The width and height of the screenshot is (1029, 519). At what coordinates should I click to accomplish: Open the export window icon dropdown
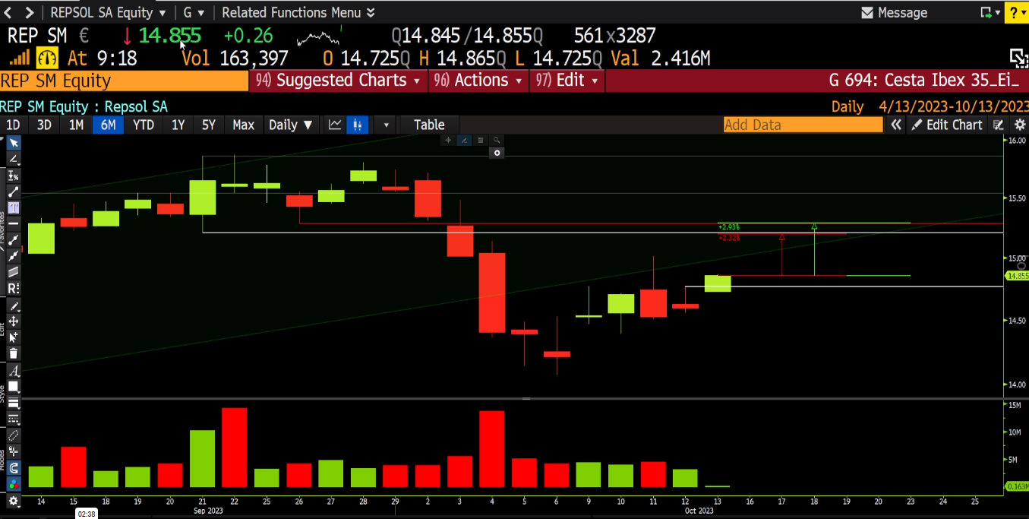pos(990,12)
